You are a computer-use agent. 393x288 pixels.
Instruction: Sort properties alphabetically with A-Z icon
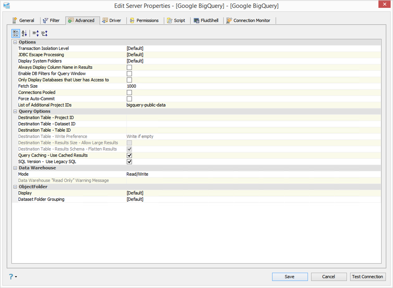click(x=24, y=33)
